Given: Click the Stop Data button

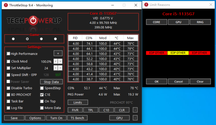Looking at the screenshot, I should (51, 82).
